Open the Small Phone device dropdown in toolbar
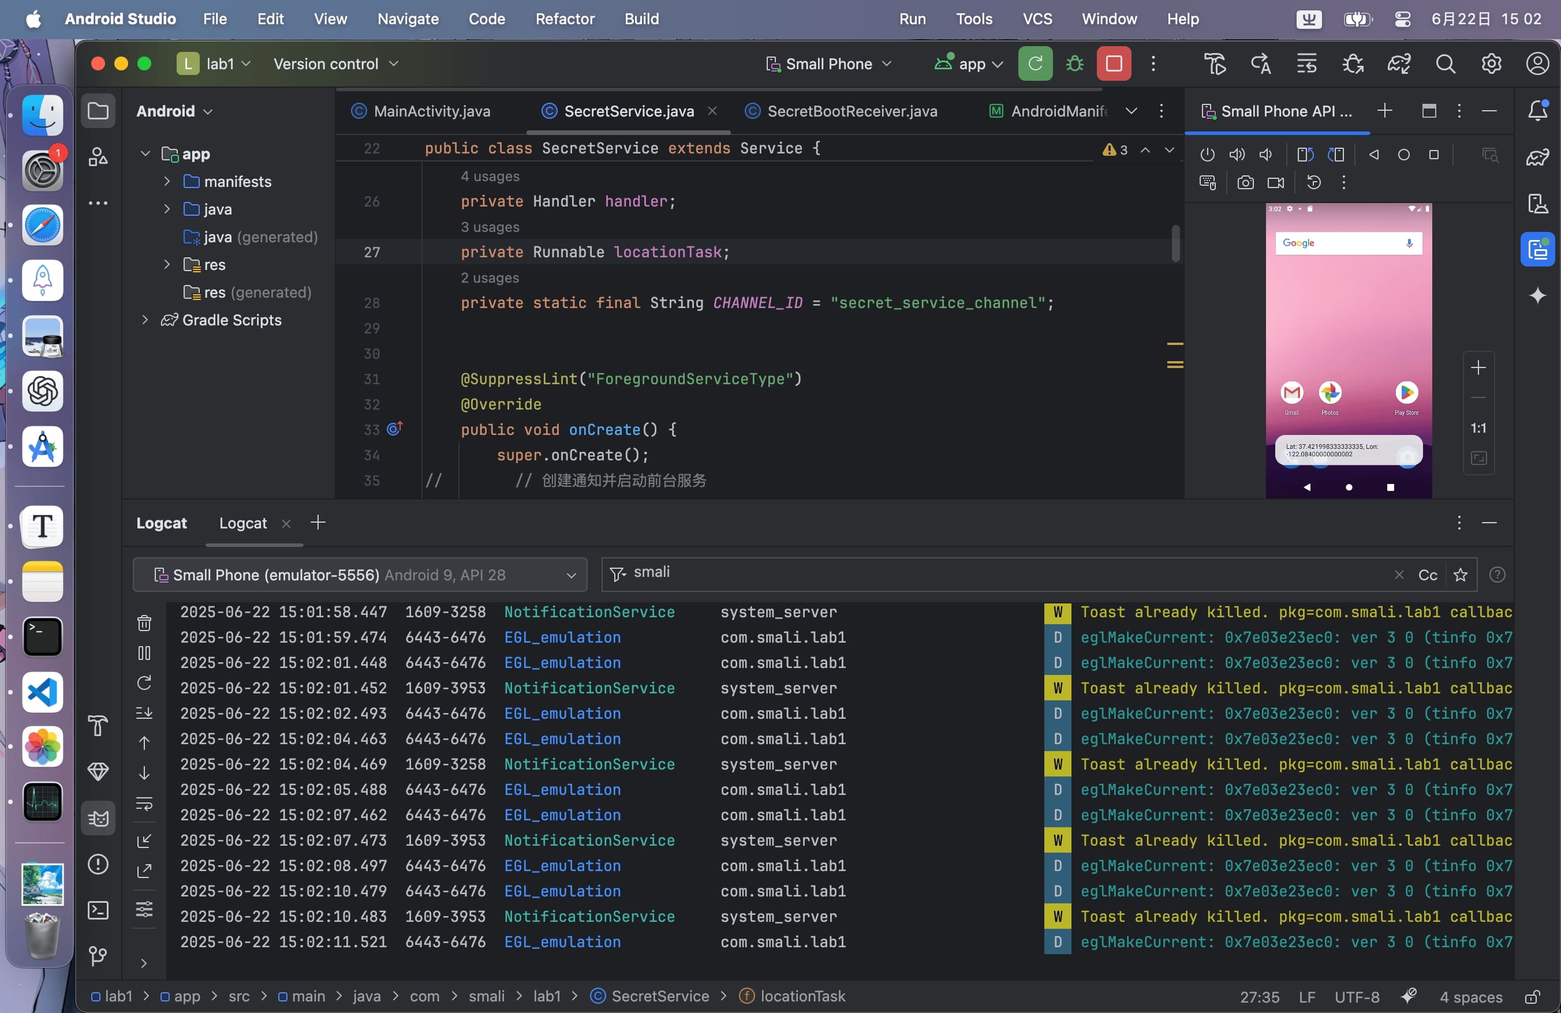Viewport: 1561px width, 1013px height. coord(828,63)
